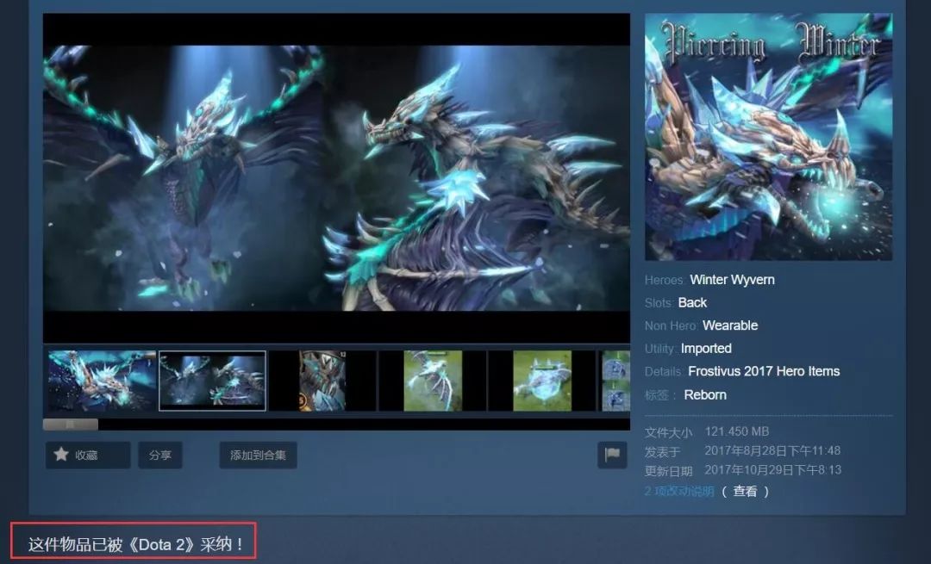931x564 pixels.
Task: Open Frostivus 2017 Hero Items details
Action: click(762, 370)
